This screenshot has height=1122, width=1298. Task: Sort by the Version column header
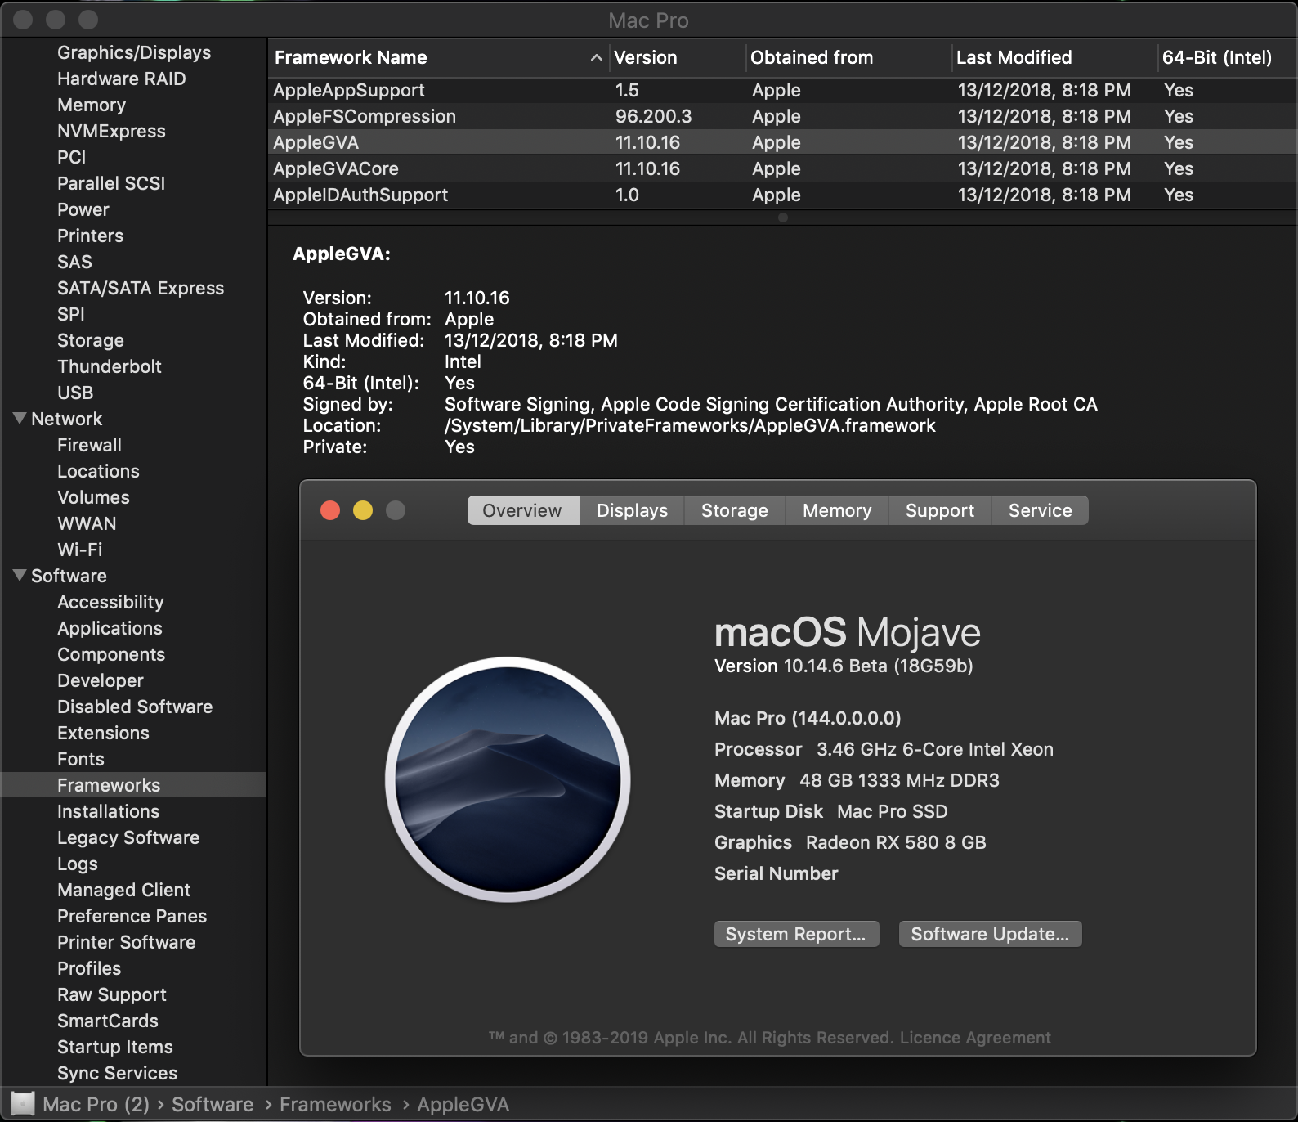point(678,57)
